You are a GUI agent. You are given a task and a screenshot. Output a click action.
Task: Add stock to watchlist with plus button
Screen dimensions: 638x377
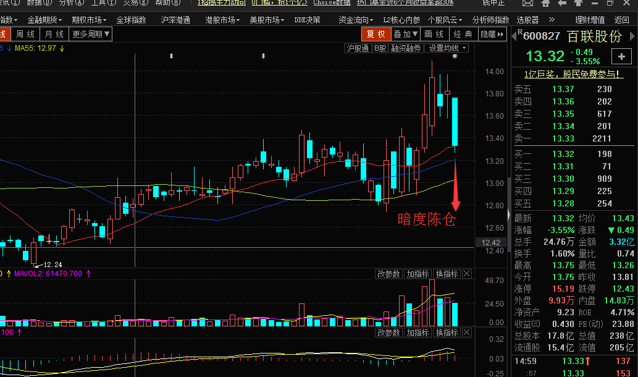[621, 57]
